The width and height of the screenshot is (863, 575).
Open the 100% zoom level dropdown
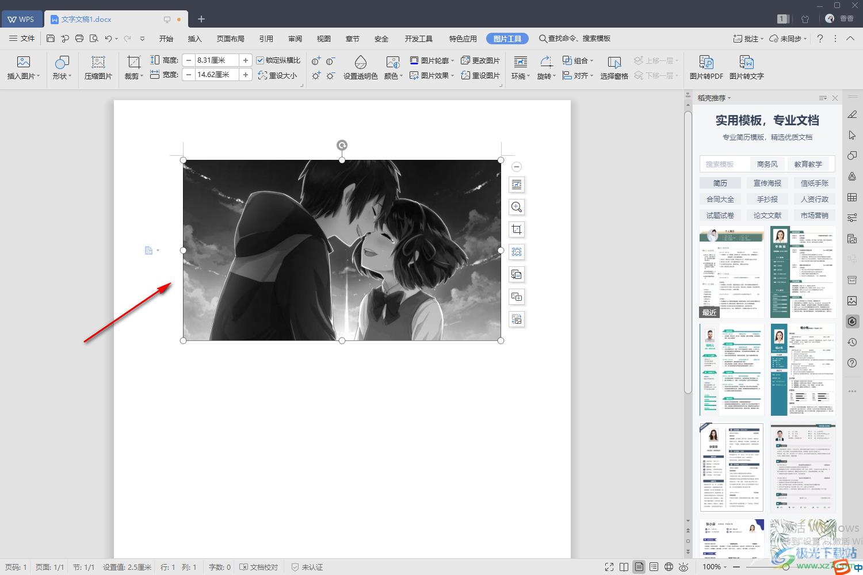coord(715,567)
